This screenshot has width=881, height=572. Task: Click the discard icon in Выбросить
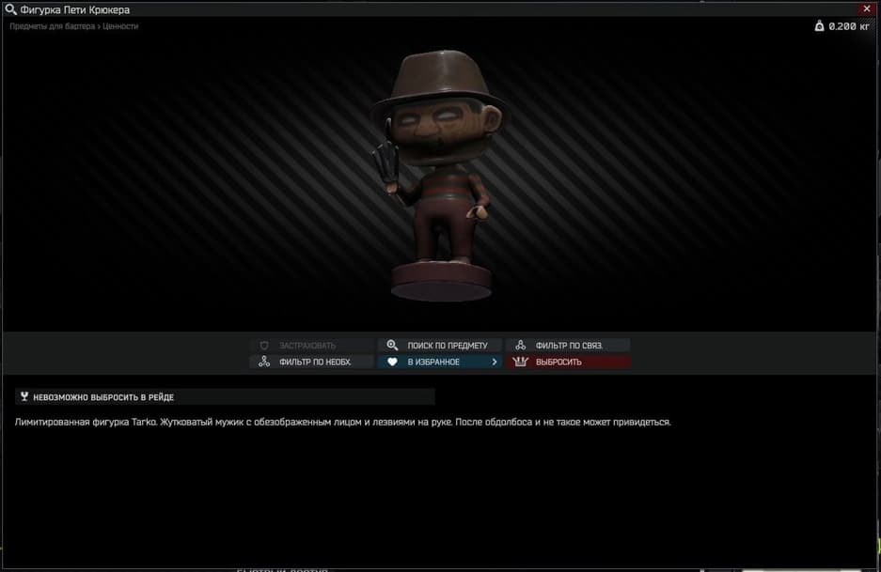tap(520, 362)
